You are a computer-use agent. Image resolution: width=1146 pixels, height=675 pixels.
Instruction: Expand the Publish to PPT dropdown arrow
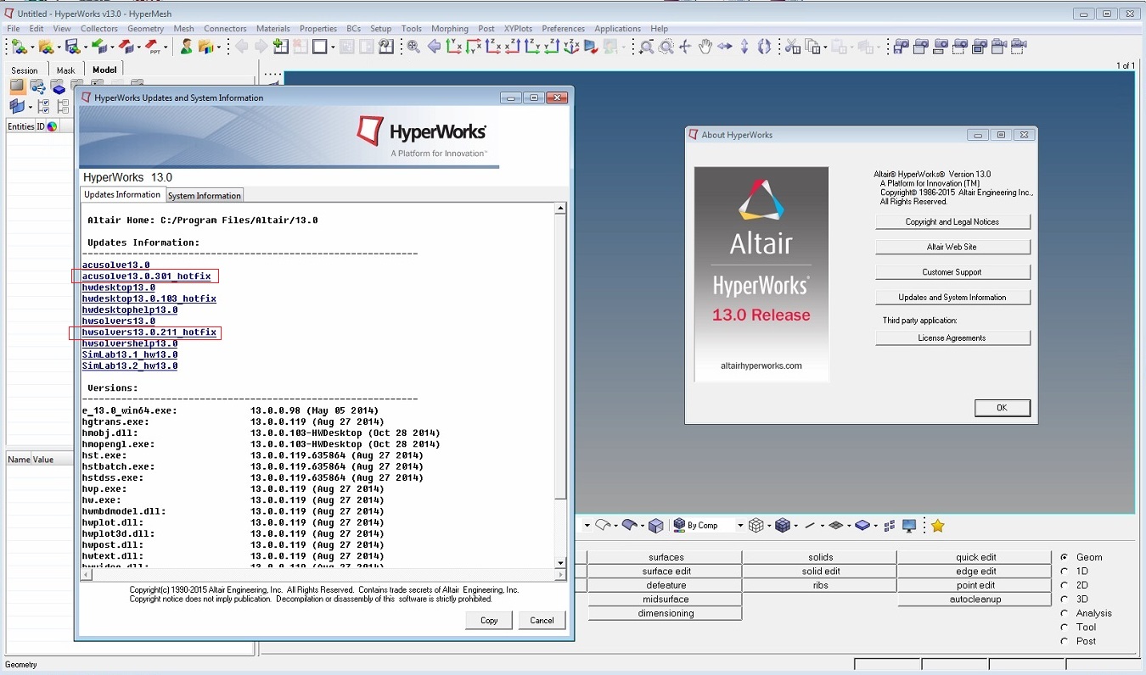click(x=166, y=47)
